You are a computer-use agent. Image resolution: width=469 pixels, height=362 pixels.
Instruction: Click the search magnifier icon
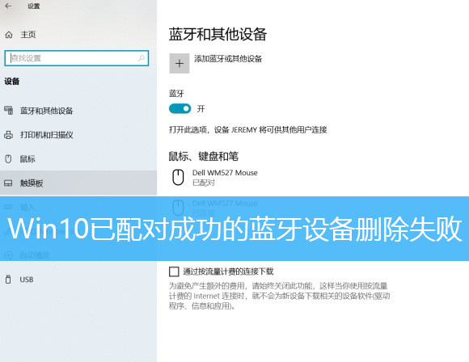142,58
